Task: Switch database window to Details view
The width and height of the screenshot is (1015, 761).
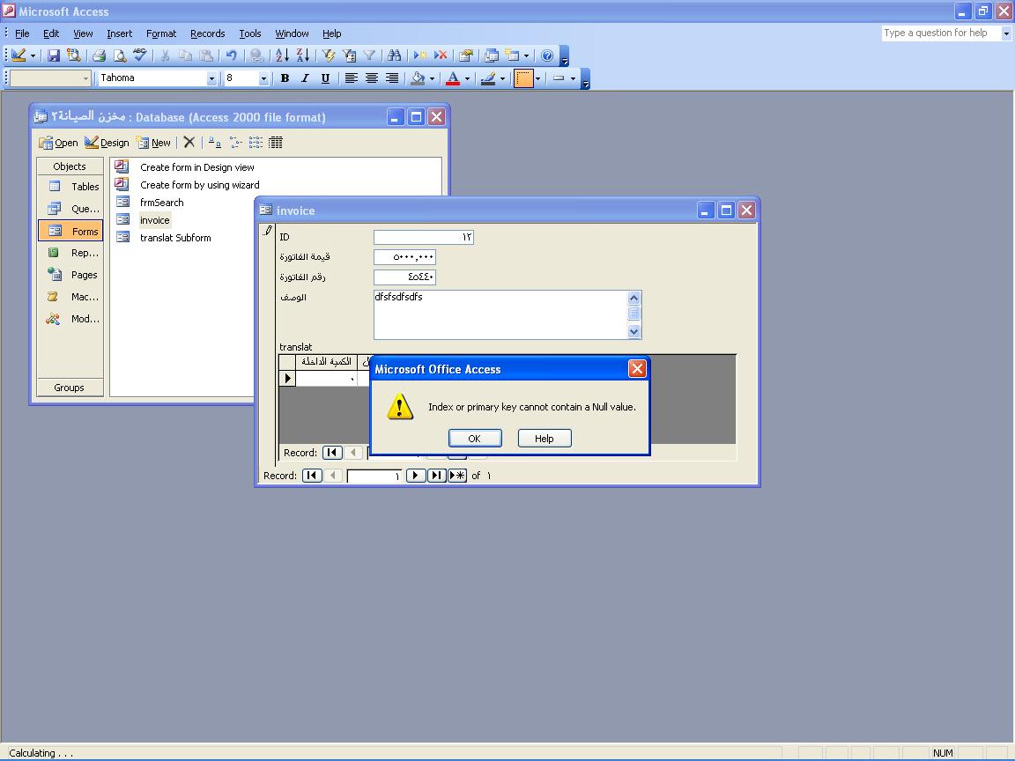Action: (x=276, y=143)
